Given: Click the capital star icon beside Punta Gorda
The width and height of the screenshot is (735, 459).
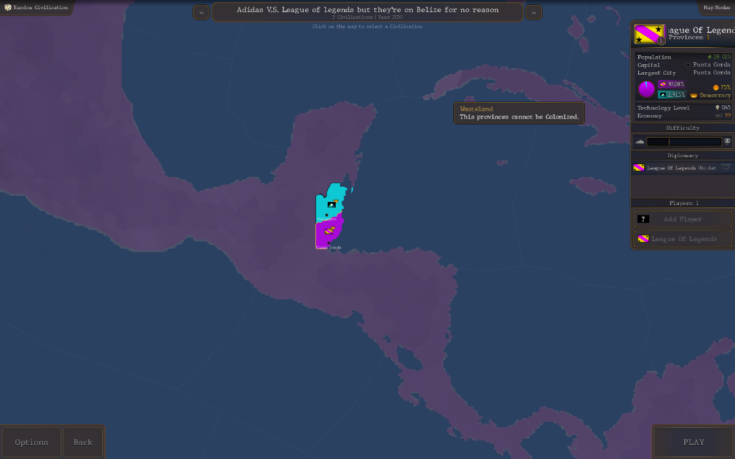Looking at the screenshot, I should click(688, 65).
